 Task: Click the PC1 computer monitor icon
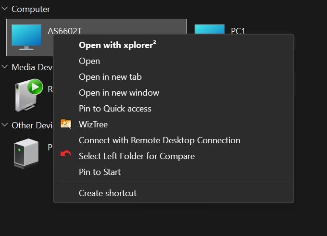[209, 29]
